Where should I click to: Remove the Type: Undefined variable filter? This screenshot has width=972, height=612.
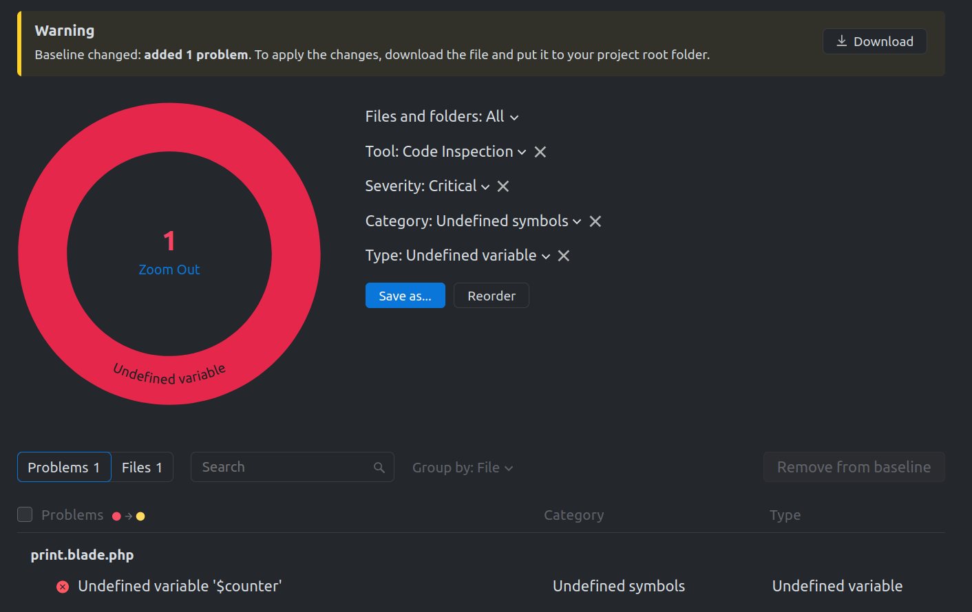[563, 255]
